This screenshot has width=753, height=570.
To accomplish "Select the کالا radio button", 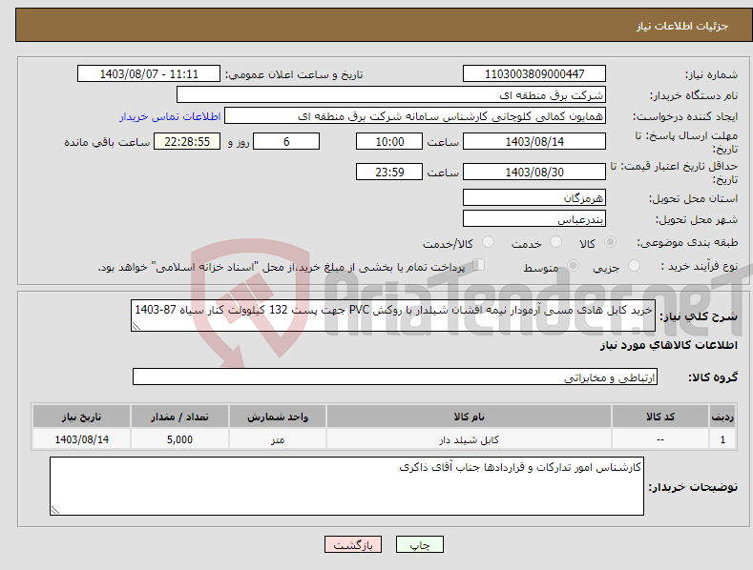I will pos(610,242).
